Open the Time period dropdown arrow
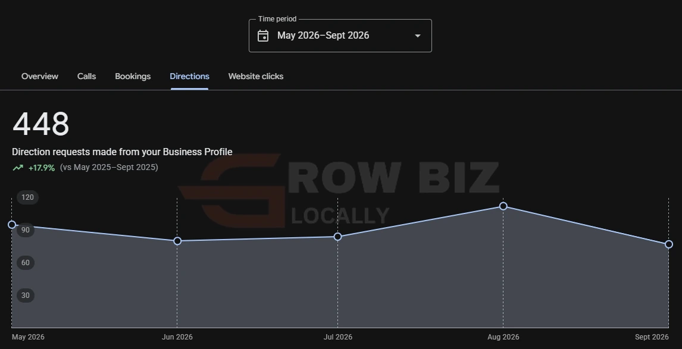 418,36
